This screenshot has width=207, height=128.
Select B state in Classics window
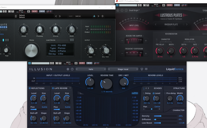click(103, 16)
